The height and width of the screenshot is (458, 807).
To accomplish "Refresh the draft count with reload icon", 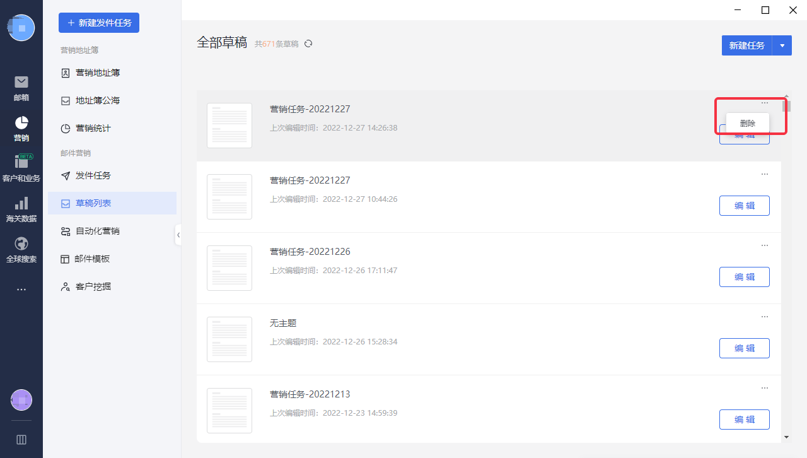I will [x=308, y=44].
